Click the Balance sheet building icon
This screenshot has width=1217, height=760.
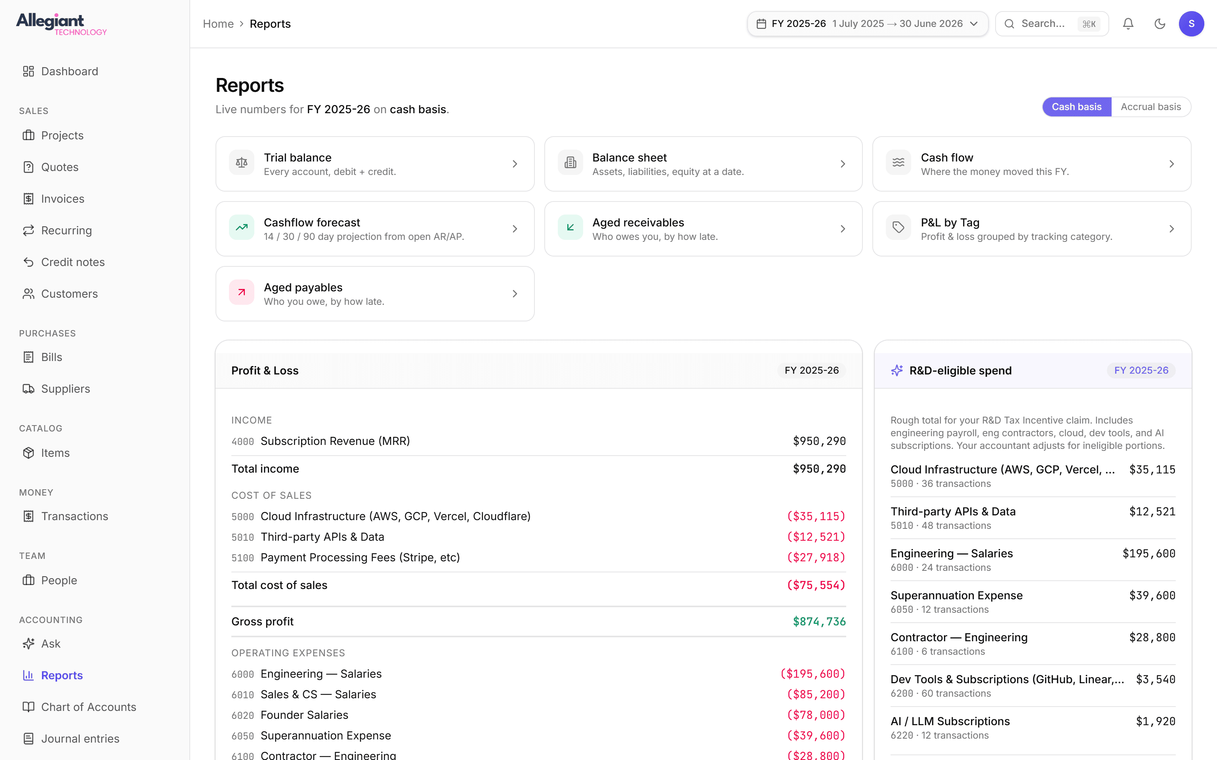570,162
